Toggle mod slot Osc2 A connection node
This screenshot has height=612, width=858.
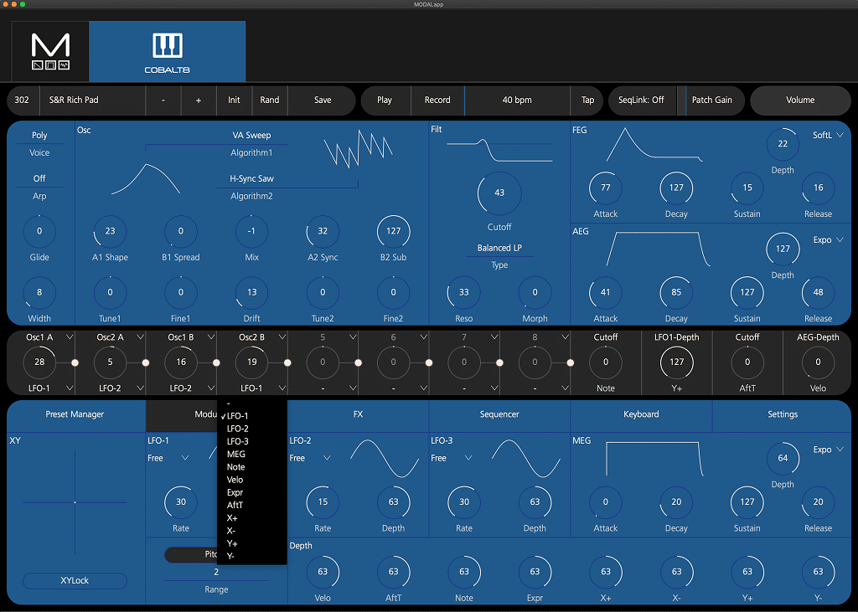[146, 363]
